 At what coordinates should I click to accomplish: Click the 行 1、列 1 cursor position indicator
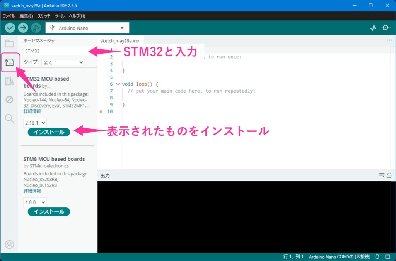click(294, 257)
